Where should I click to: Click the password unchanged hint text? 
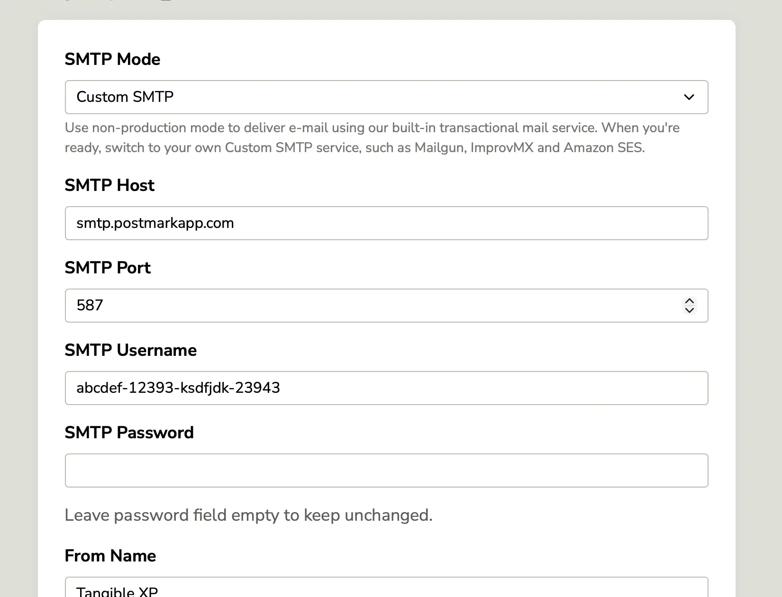coord(248,515)
